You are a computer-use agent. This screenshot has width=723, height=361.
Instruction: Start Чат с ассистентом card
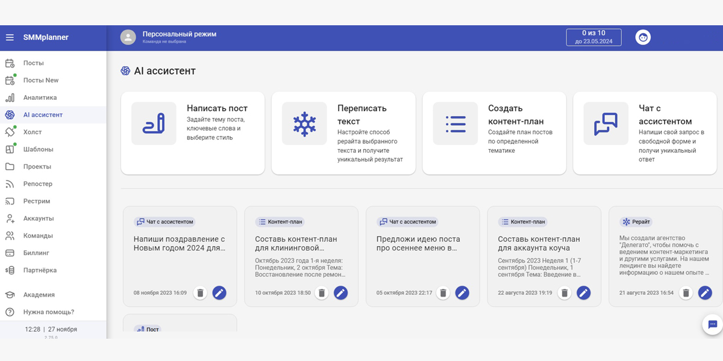tap(645, 133)
